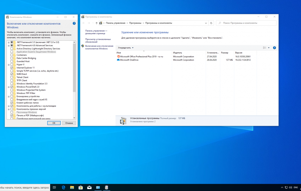301x191 pixels.
Task: Click the address bar location icon
Action: coord(101,23)
